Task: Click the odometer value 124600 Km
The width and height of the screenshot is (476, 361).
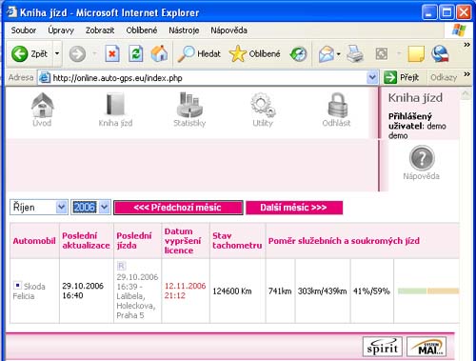Action: pyautogui.click(x=232, y=291)
